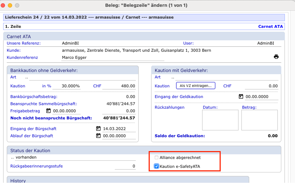The width and height of the screenshot is (295, 184).
Task: Uncheck the Kaution e-SafetyATA checkbox
Action: coord(156,166)
